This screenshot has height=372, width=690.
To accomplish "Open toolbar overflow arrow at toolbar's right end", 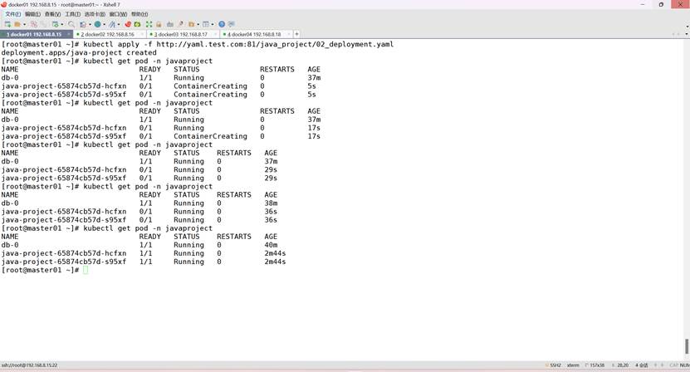I will click(x=688, y=26).
